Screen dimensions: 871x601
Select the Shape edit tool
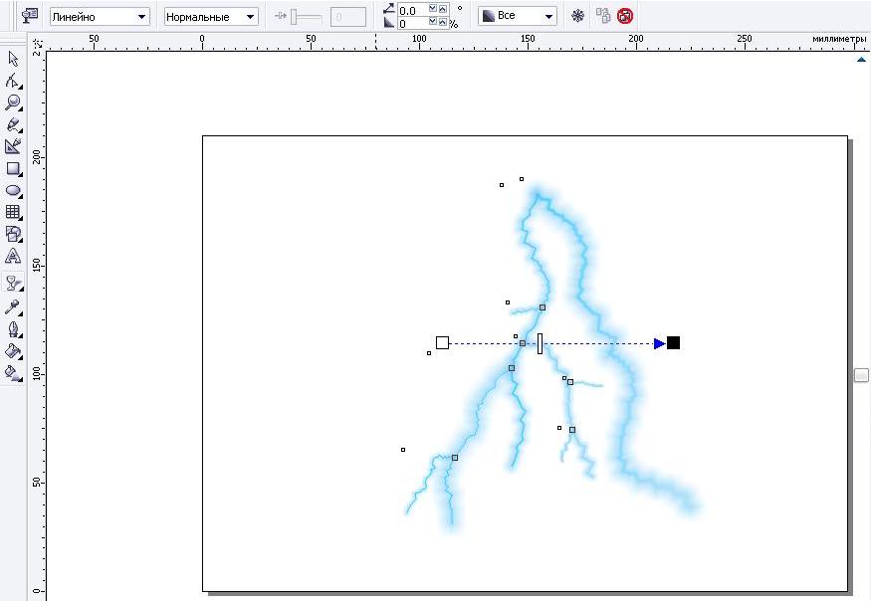click(x=13, y=81)
